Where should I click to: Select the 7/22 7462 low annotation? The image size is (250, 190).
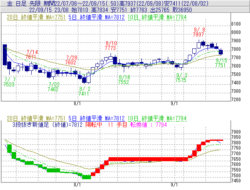click(54, 87)
